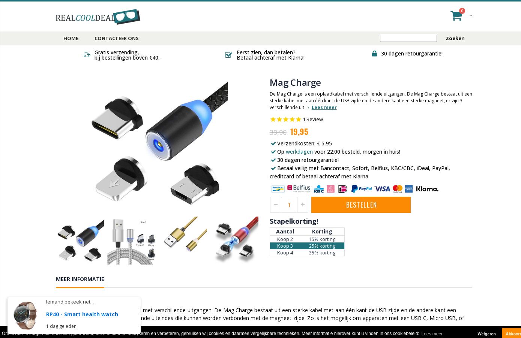Click the search input field
Screen dimensions: 521x338
[x=408, y=38]
